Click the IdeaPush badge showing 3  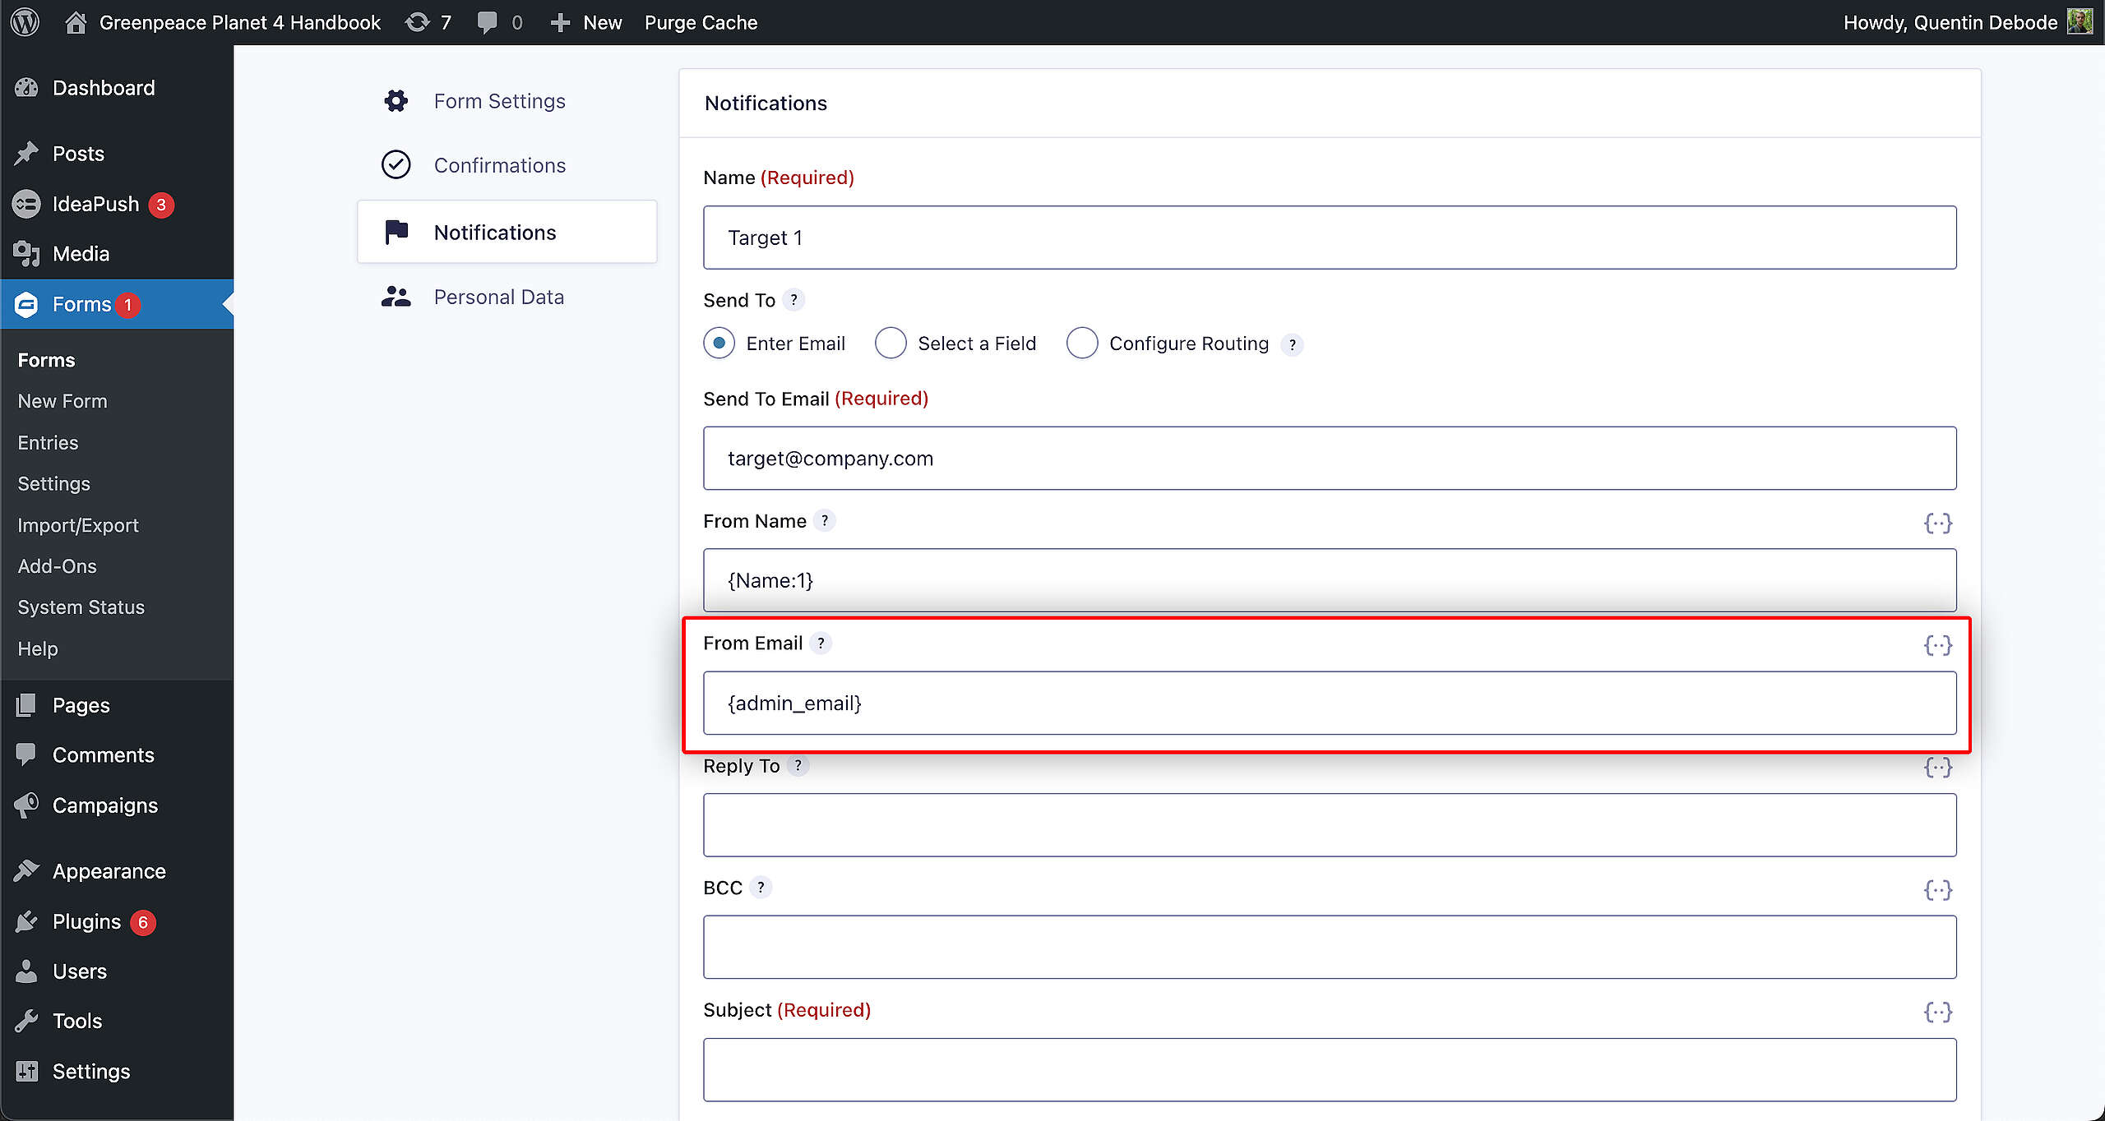coord(161,205)
